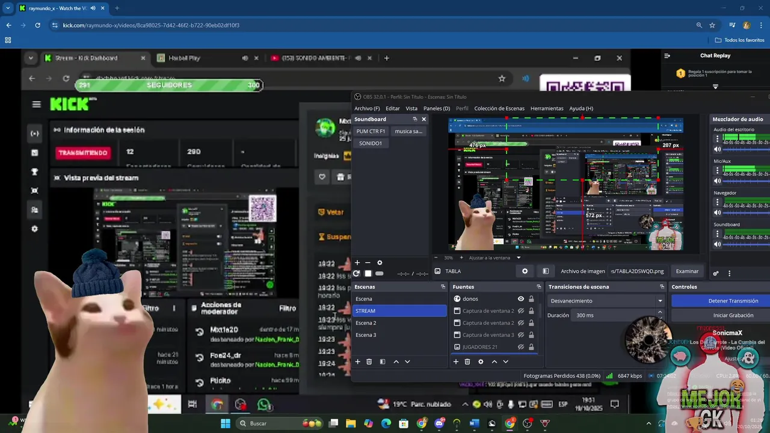Open Soundboard settings gear
This screenshot has height=433, width=770.
[x=380, y=263]
